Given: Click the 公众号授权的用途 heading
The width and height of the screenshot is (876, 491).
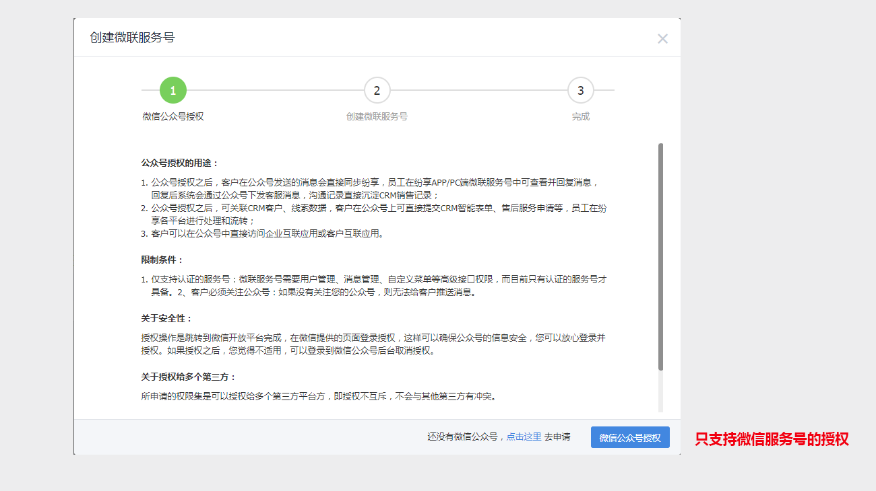Looking at the screenshot, I should [x=180, y=163].
